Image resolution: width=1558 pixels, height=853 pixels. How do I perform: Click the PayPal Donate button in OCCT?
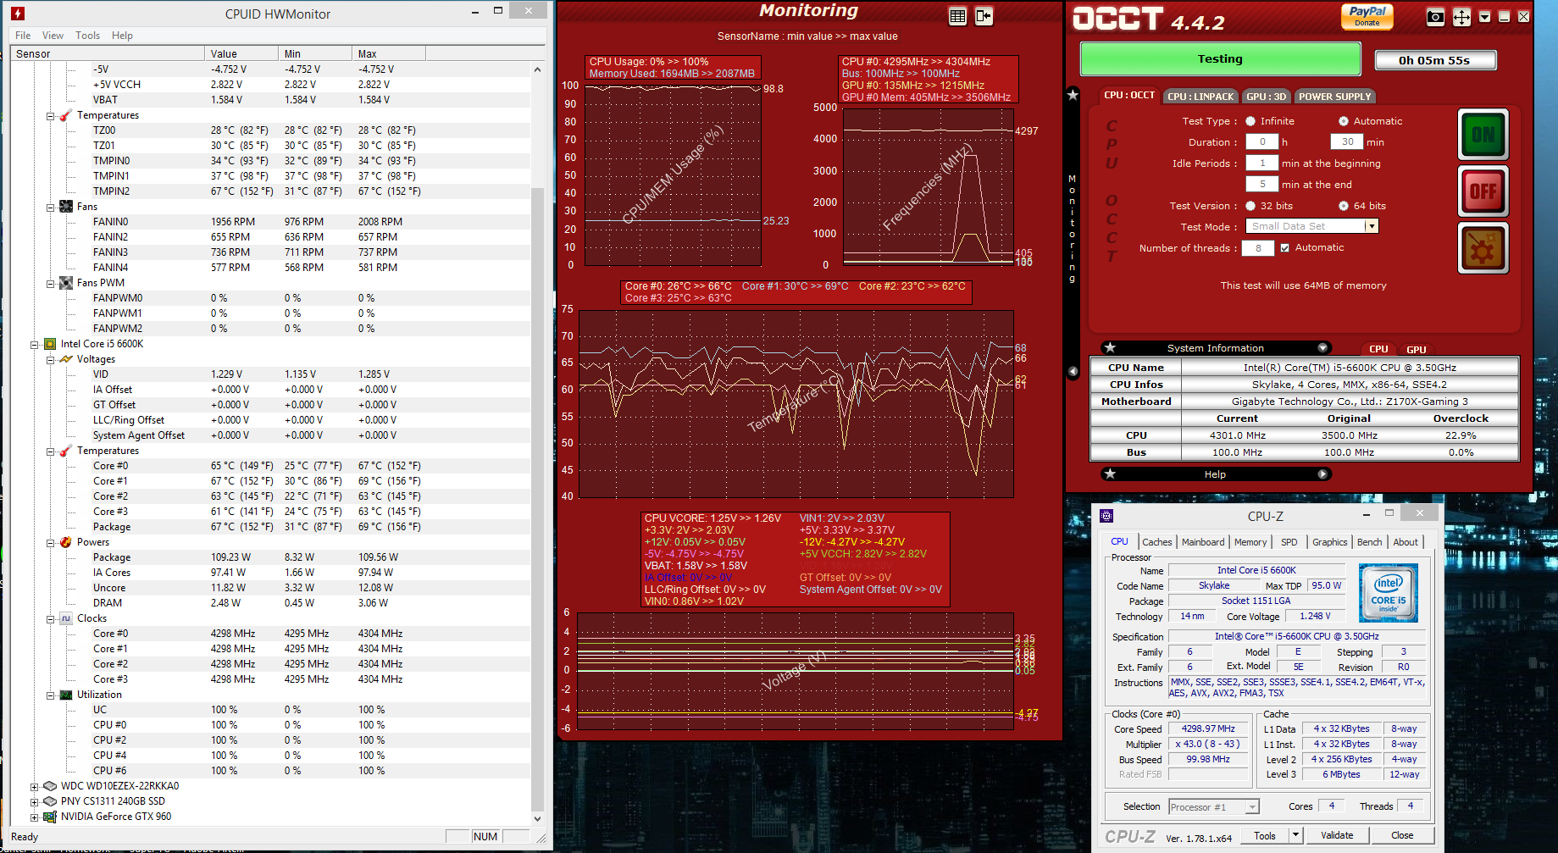point(1367,16)
